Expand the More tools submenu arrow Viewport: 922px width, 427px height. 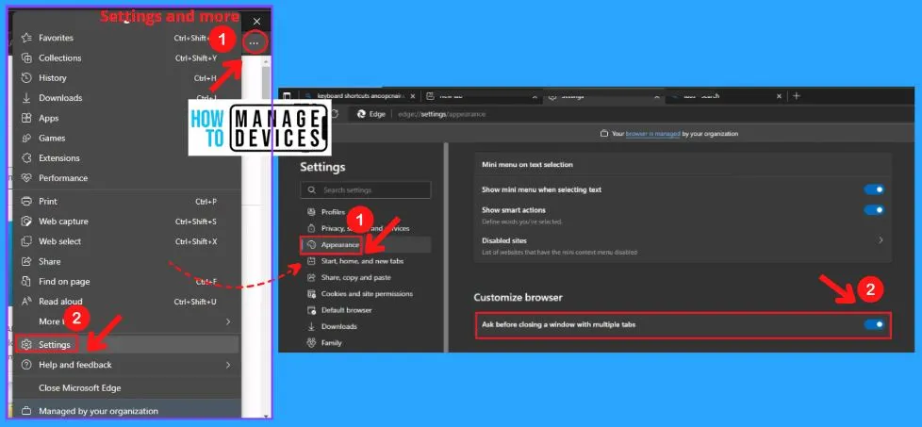click(228, 321)
